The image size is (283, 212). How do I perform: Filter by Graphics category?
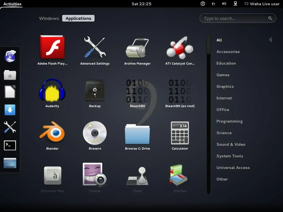[x=225, y=86]
